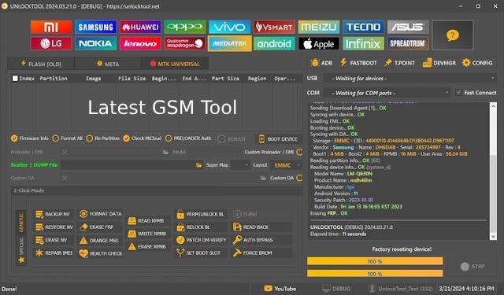Click the AUTH BYPASS button
The image size is (504, 295).
coord(261,240)
